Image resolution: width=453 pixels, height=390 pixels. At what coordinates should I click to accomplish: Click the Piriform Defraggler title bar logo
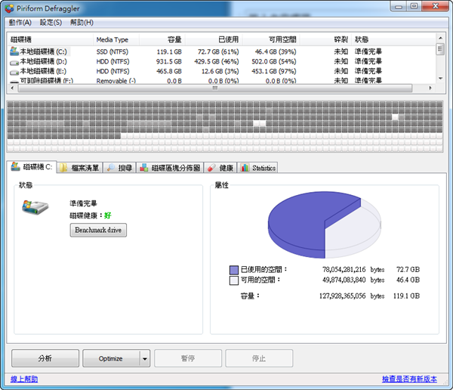[9, 8]
